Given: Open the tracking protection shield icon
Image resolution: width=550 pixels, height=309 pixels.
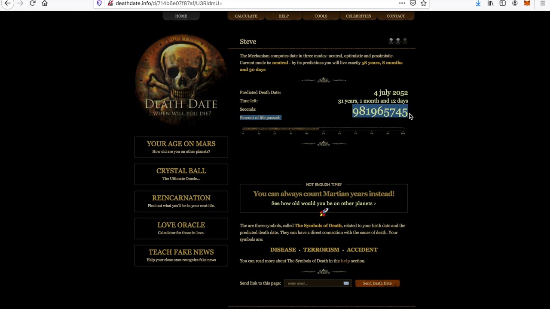Looking at the screenshot, I should (99, 3).
